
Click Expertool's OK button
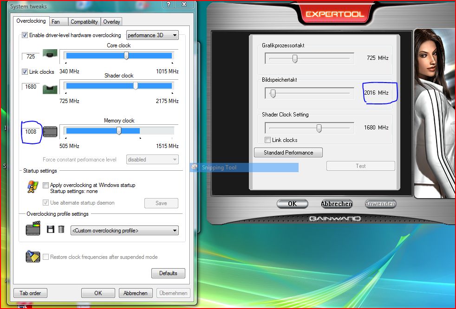292,204
